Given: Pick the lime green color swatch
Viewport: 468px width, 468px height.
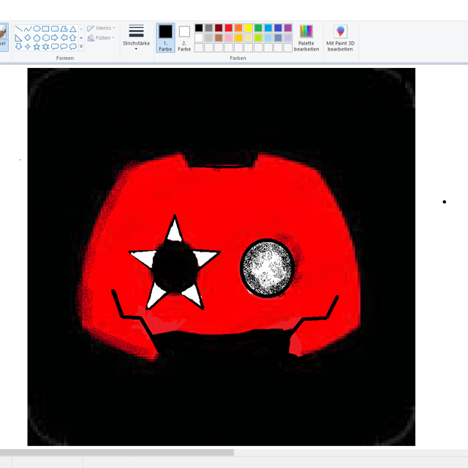Looking at the screenshot, I should 258,38.
